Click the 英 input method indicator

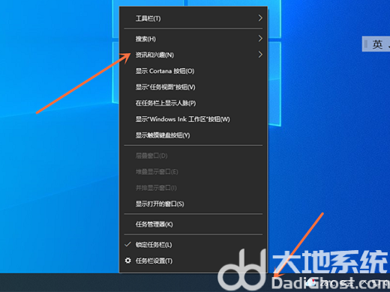(377, 44)
